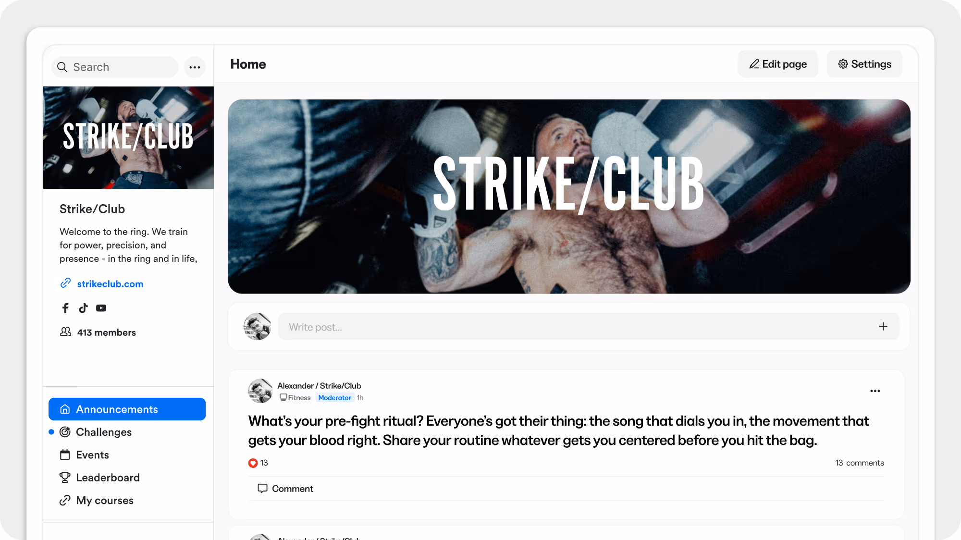Click the plus icon in post composer
The image size is (961, 540).
(883, 327)
